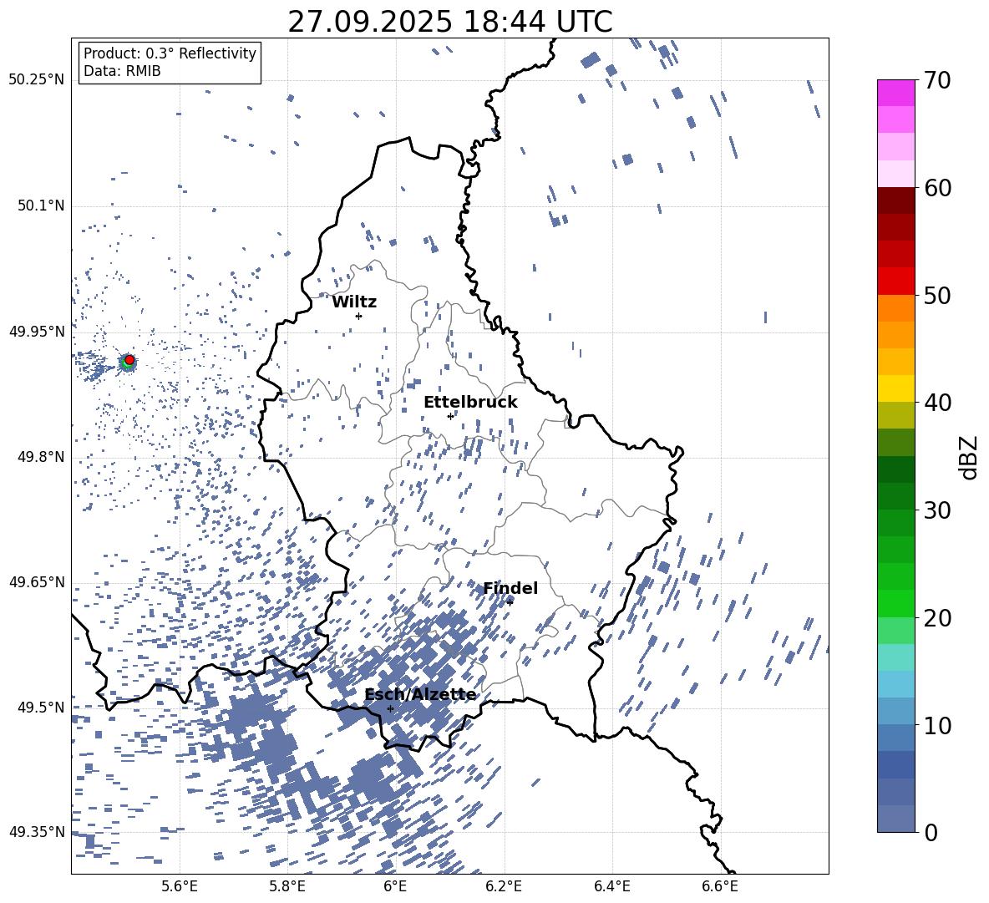Click the 70 tick on colorbar
Viewport: 989px width, 903px height.
click(937, 80)
